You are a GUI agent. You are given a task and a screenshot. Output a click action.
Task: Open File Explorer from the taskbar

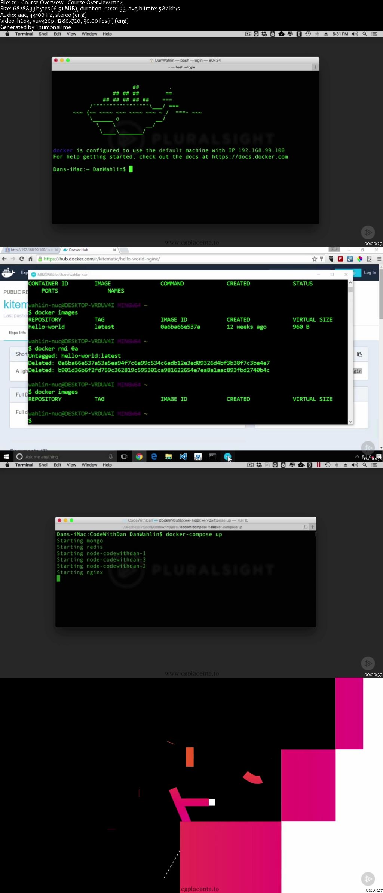tap(168, 457)
